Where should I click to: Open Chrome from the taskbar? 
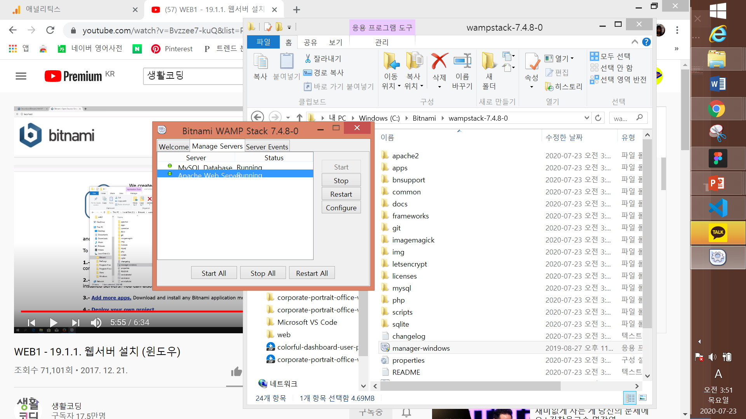pyautogui.click(x=718, y=109)
